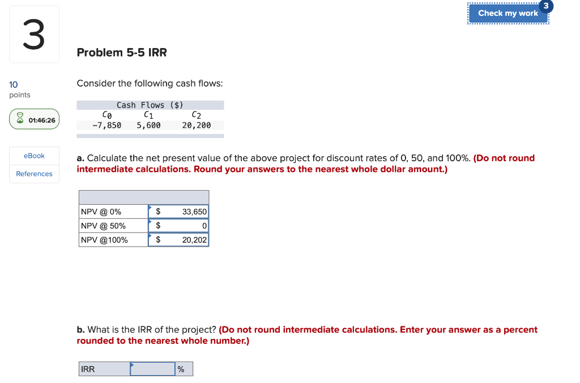The width and height of the screenshot is (580, 383).
Task: Click the timer showing 01:46:26
Action: 41,119
